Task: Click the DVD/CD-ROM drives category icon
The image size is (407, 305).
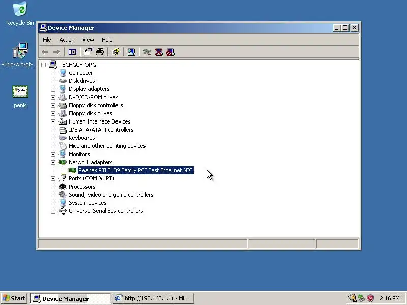Action: [63, 97]
